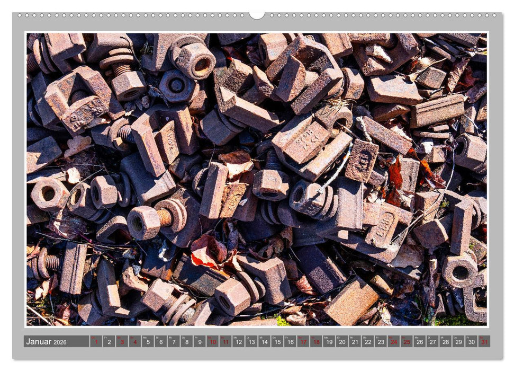The width and height of the screenshot is (514, 371).
Task: Open the rusty bolts photo
Action: click(x=257, y=179)
